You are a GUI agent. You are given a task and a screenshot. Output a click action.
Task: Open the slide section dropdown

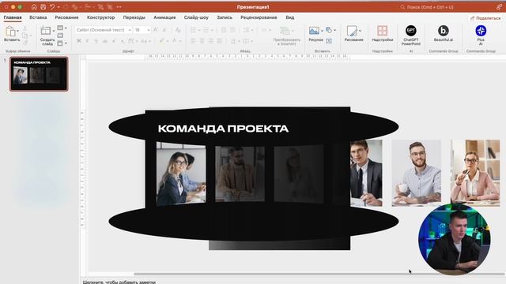click(62, 43)
